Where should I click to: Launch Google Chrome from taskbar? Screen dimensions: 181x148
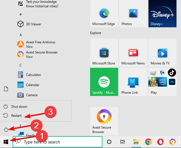coord(148,142)
